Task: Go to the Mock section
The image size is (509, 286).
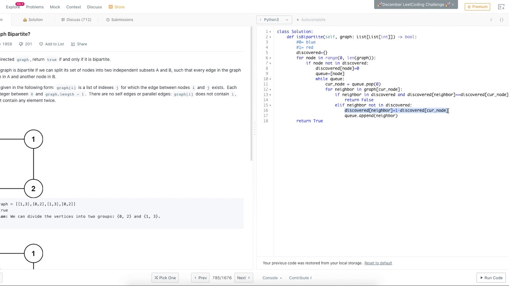Action: point(55,7)
